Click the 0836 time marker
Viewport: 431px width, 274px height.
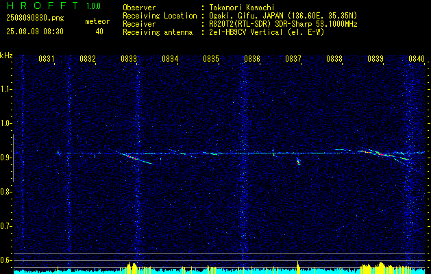tap(252, 58)
